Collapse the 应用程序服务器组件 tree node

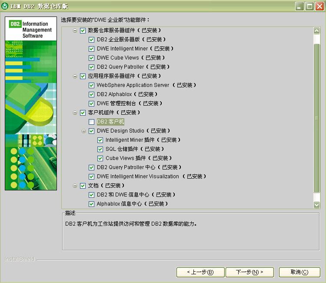pos(75,77)
